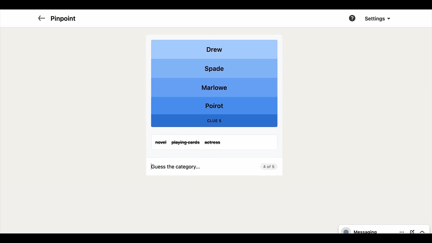
Task: Click the "4 of 5" guess counter
Action: tap(269, 167)
